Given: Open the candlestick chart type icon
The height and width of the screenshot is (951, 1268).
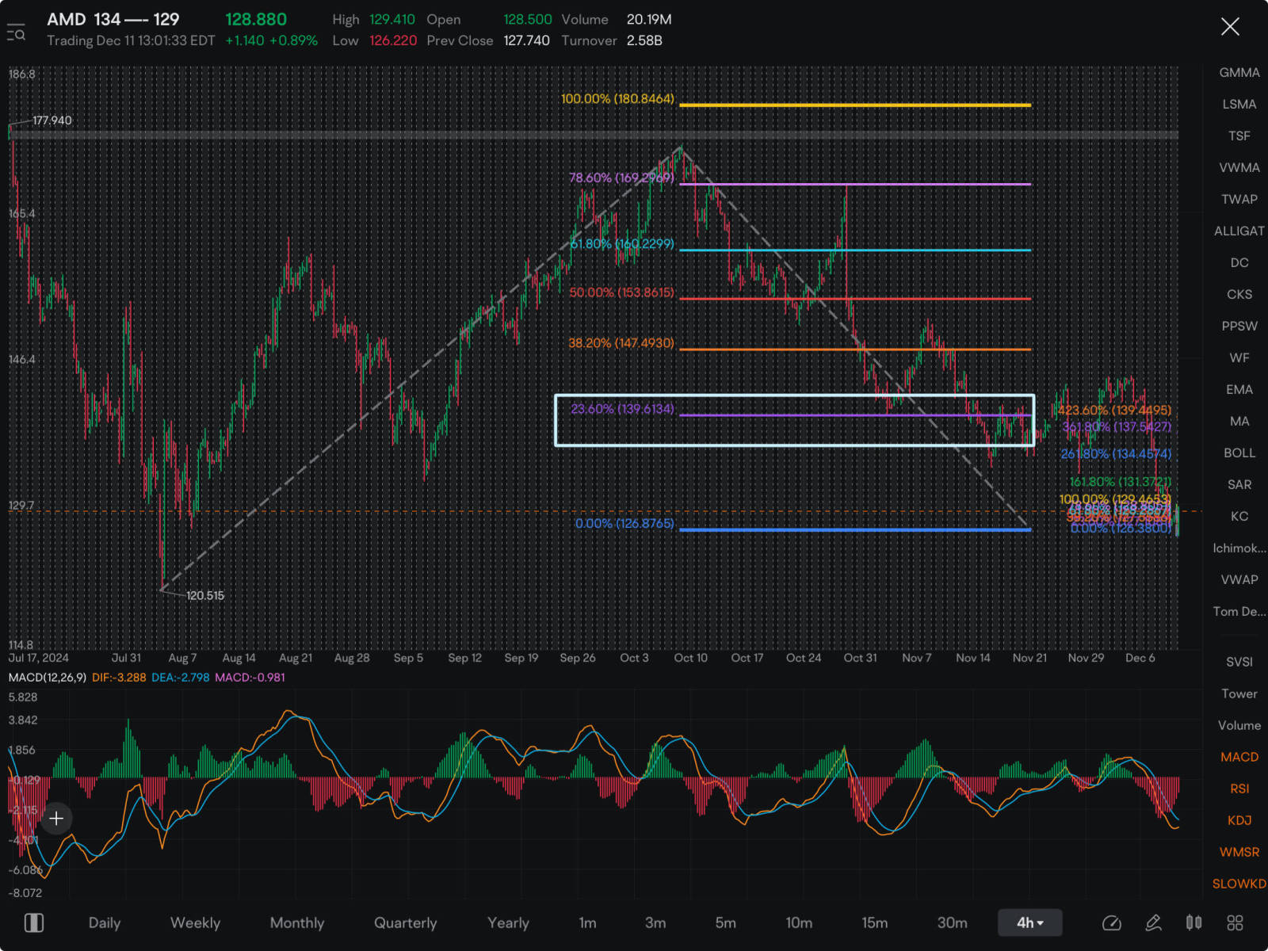Looking at the screenshot, I should tap(1194, 922).
